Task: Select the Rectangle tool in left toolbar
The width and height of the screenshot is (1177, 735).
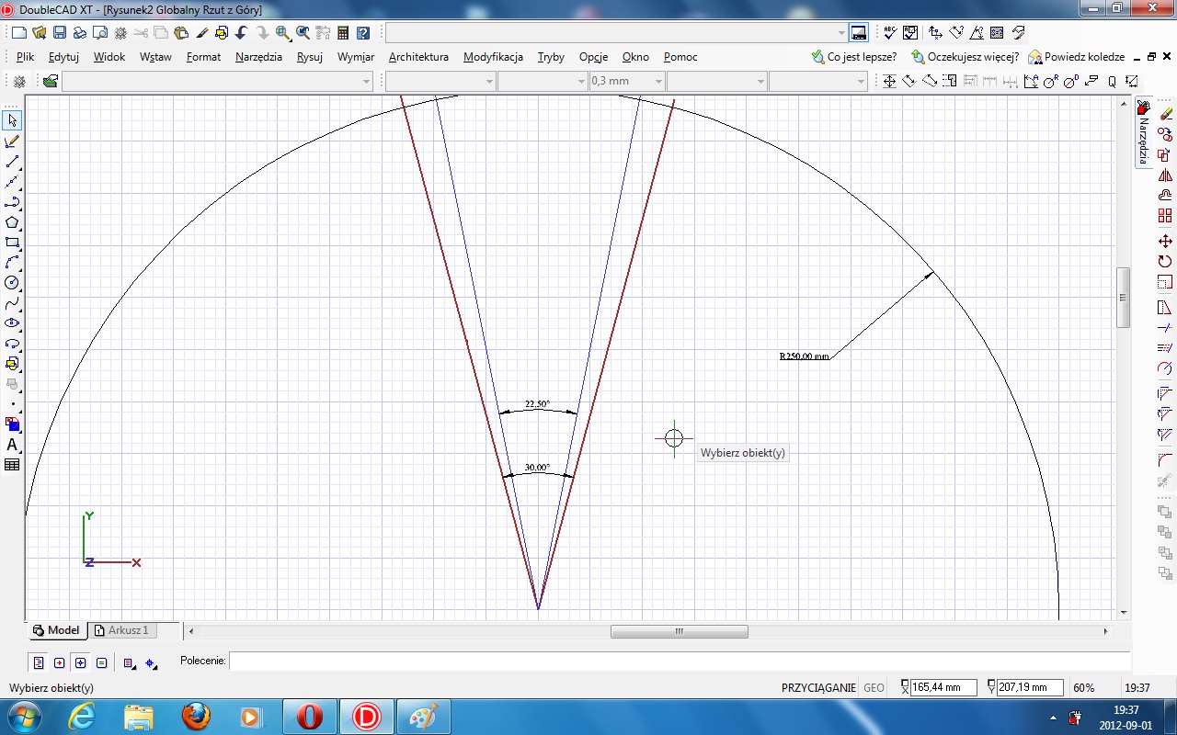Action: (x=12, y=243)
